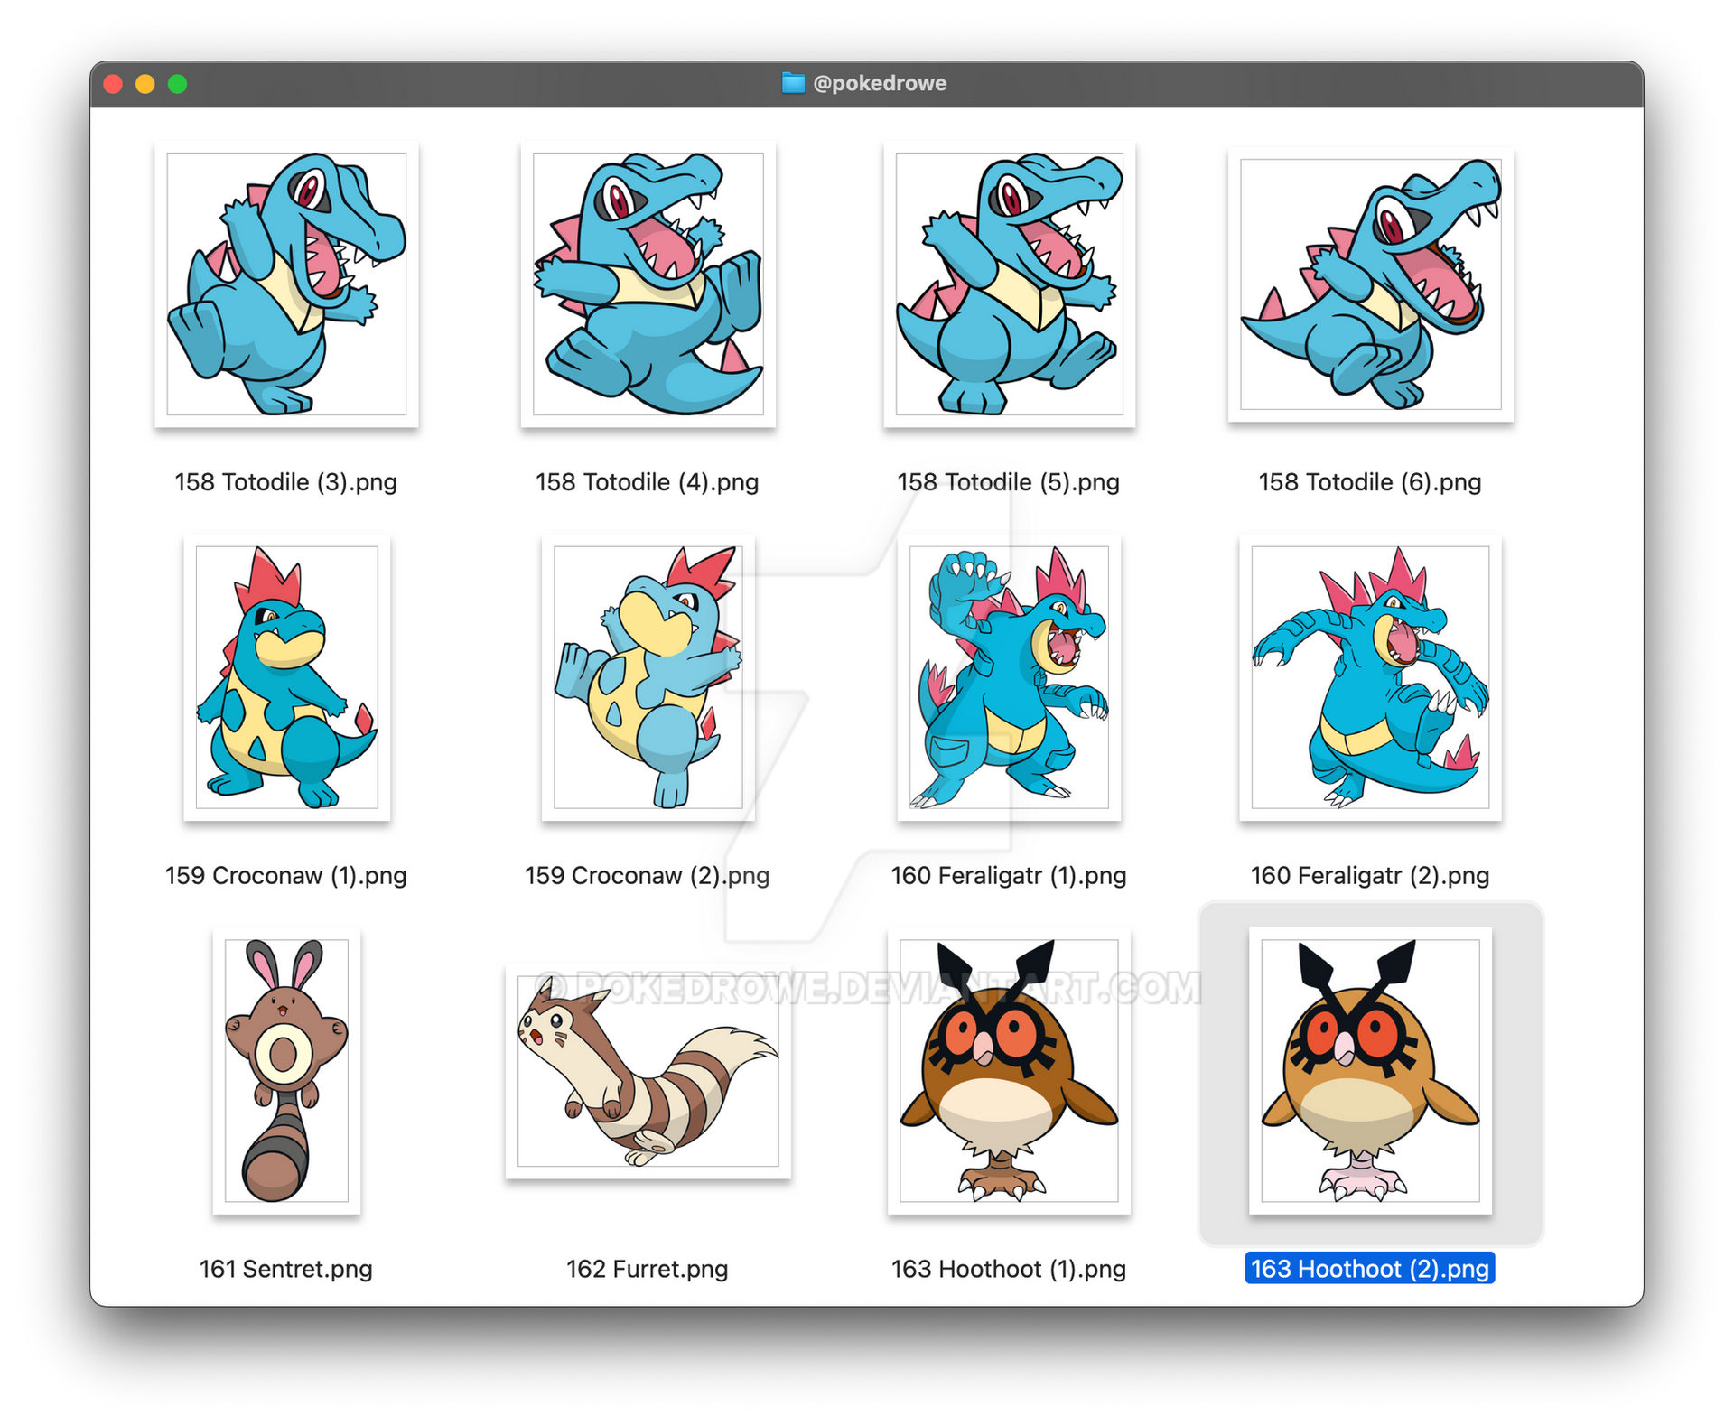Viewport: 1734px width, 1425px height.
Task: Click the file name 161 Sentret.png
Action: (x=286, y=1269)
